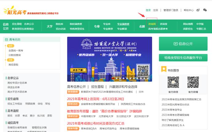Click 特殊类型招生信息服务平台 button
Image resolution: width=212 pixels, height=132 pixels.
pyautogui.click(x=183, y=58)
